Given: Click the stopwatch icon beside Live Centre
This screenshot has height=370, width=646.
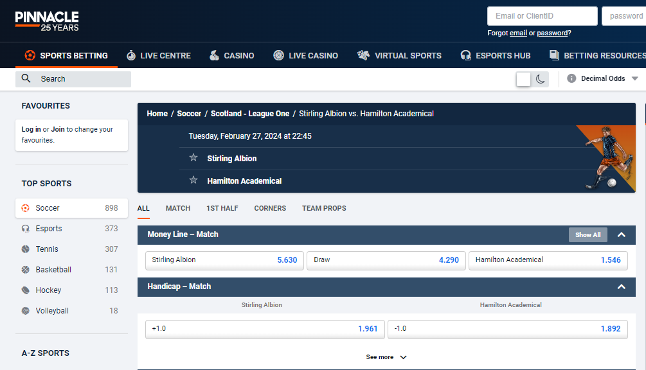Looking at the screenshot, I should tap(131, 55).
